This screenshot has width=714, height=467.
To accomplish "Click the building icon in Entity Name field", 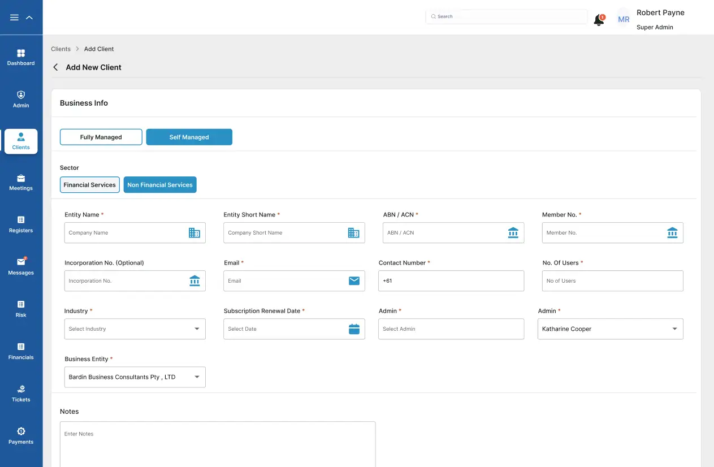I will point(194,233).
